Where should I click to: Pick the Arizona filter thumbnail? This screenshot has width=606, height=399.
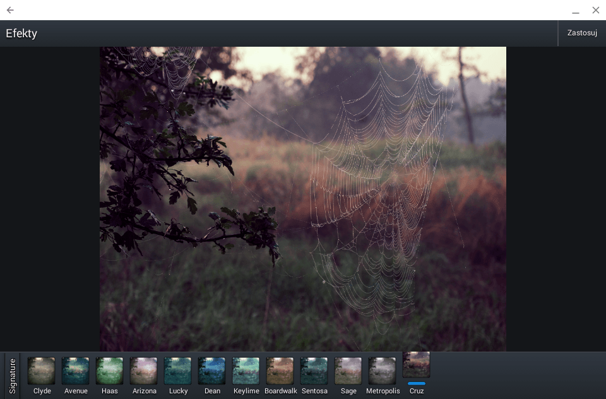(143, 371)
